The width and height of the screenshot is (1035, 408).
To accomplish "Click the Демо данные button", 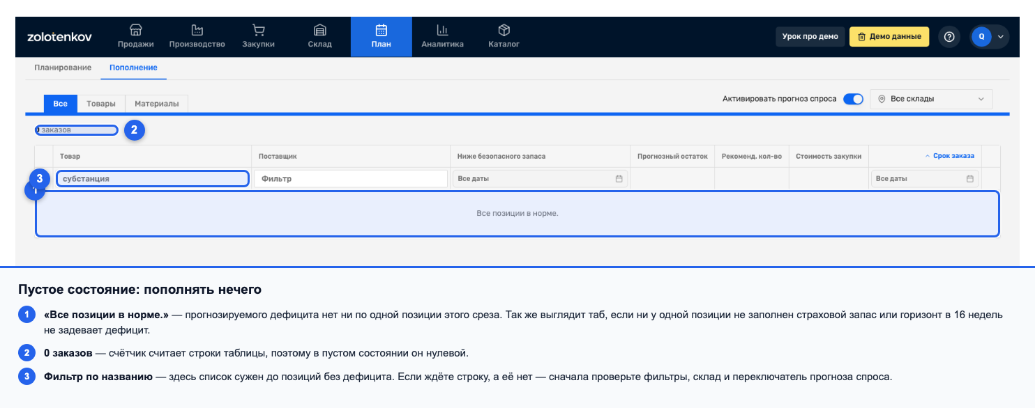I will click(889, 36).
